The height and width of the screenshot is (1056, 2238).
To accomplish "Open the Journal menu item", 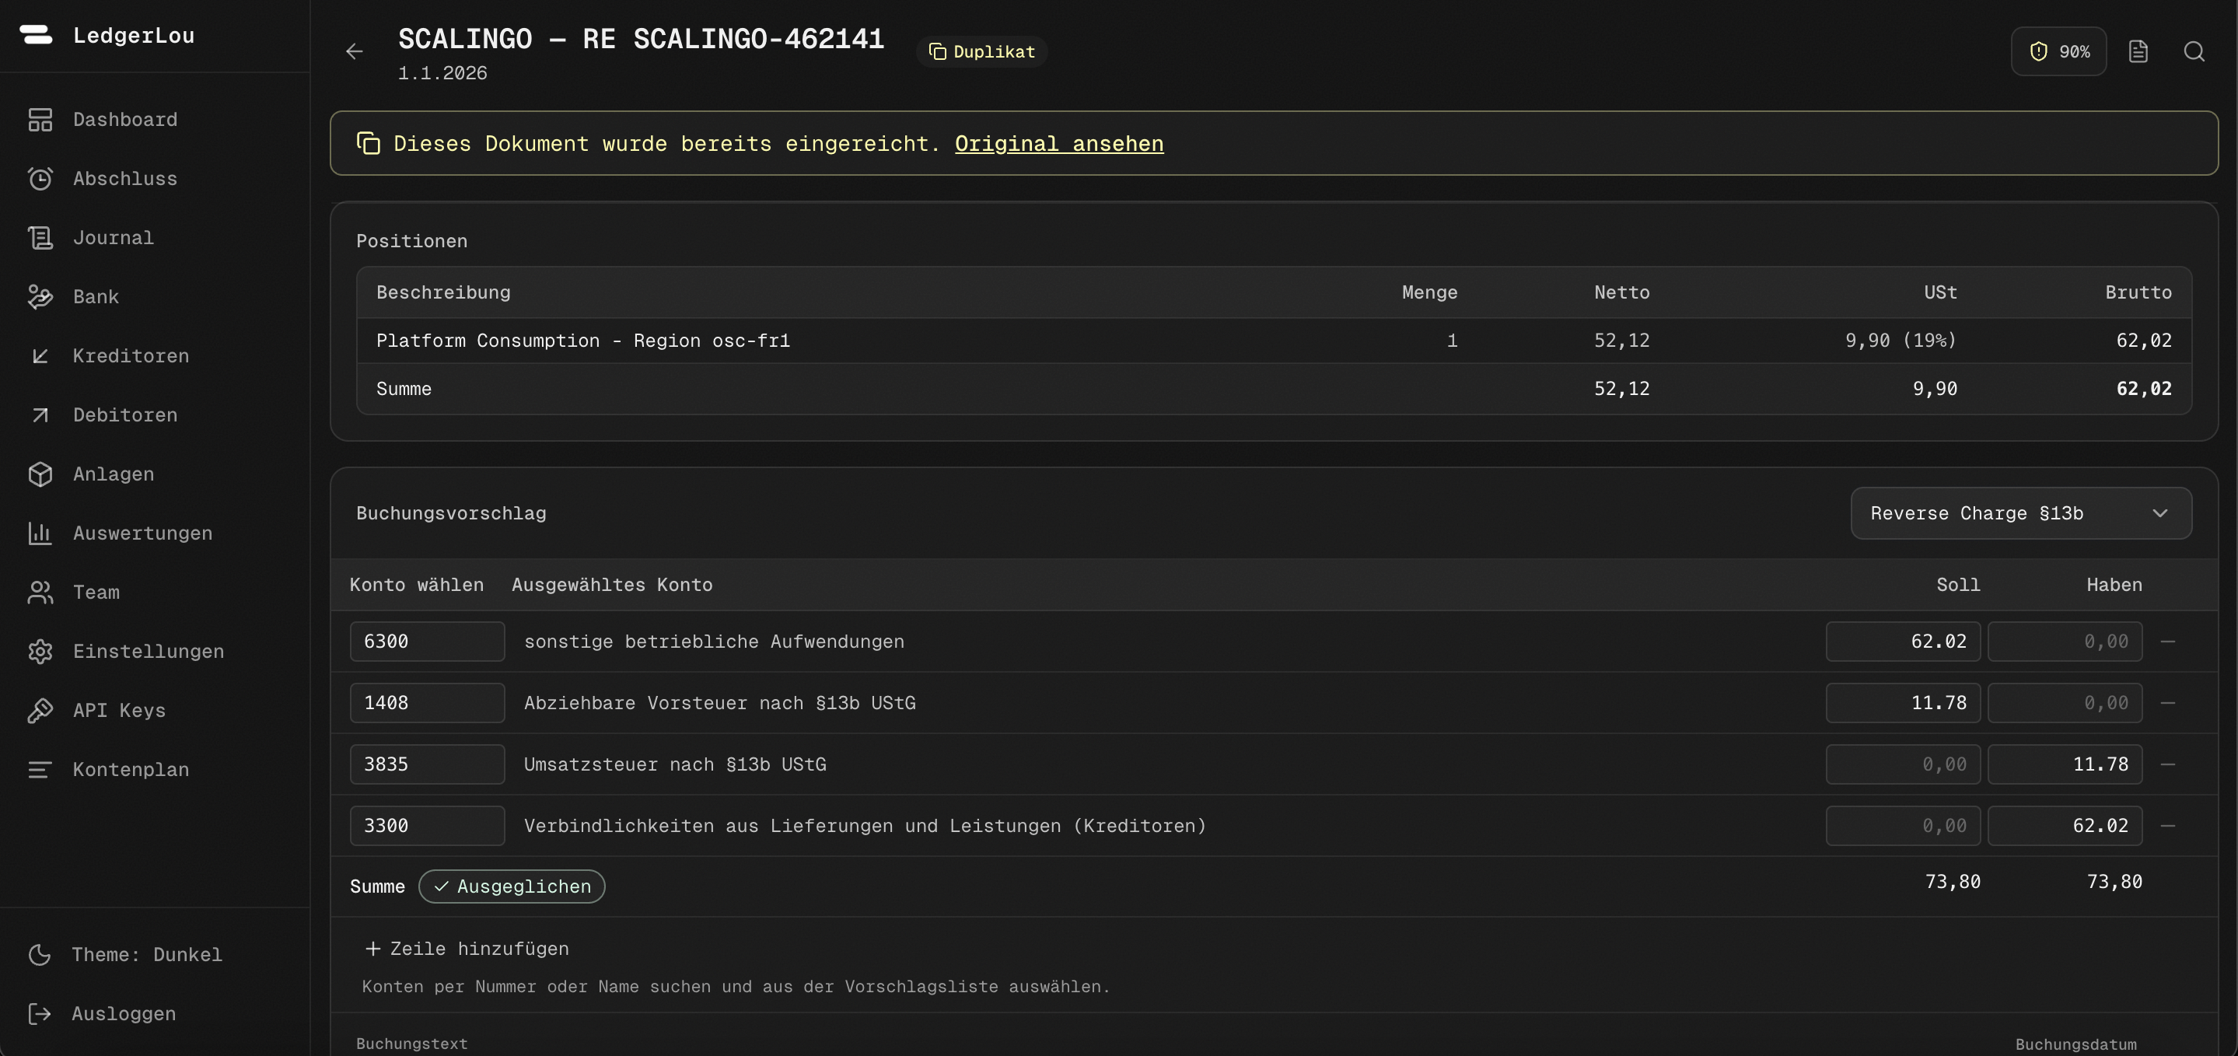I will [x=113, y=237].
